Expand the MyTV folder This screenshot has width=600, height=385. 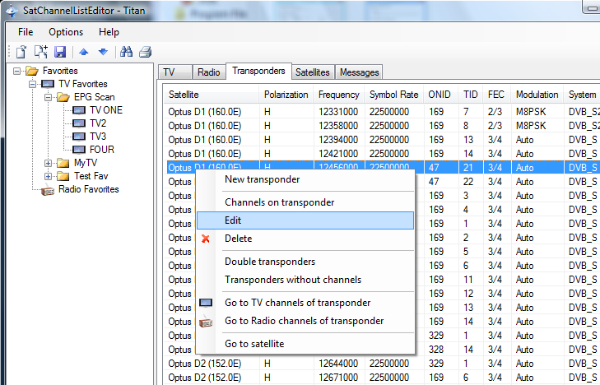coord(49,163)
